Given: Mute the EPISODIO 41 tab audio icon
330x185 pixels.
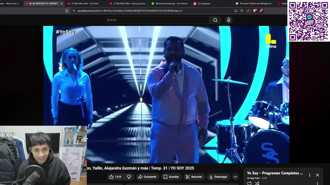Looking at the screenshot, I should point(30,4).
